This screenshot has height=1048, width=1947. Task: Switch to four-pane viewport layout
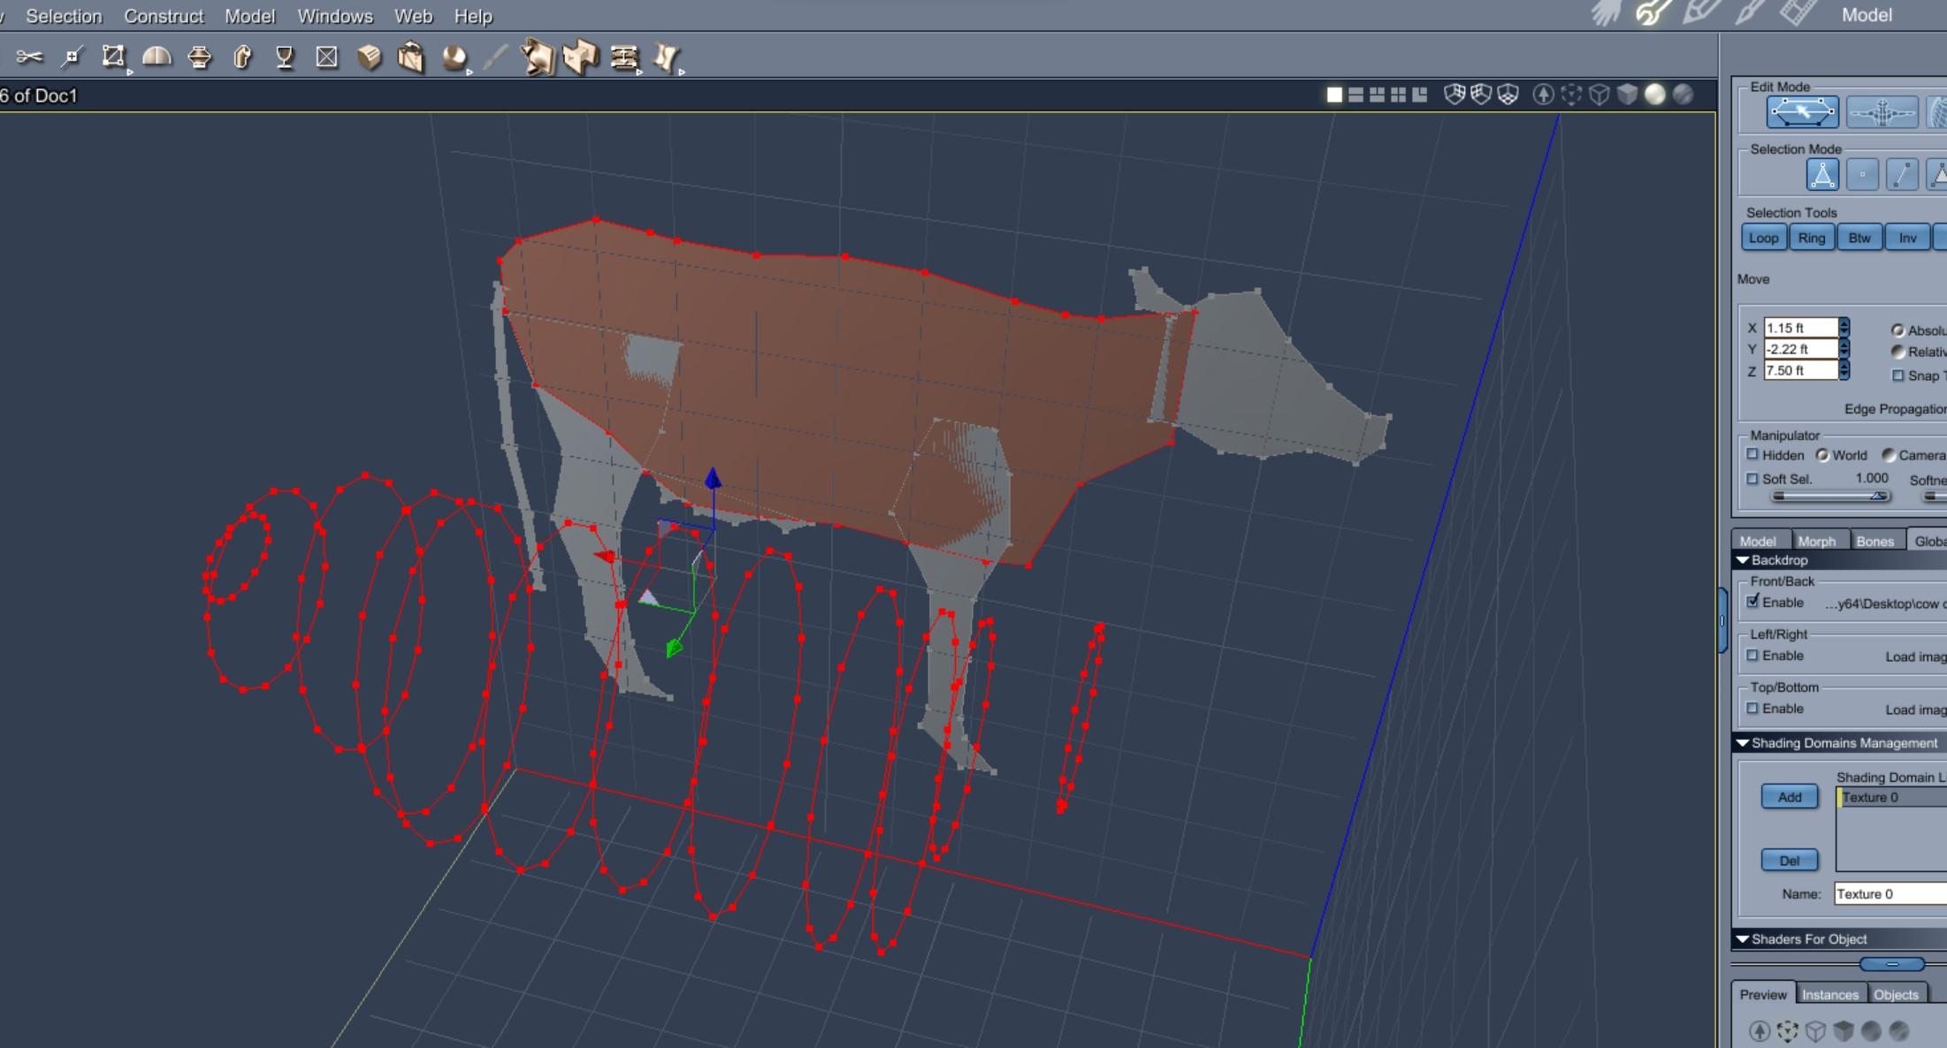tap(1398, 95)
